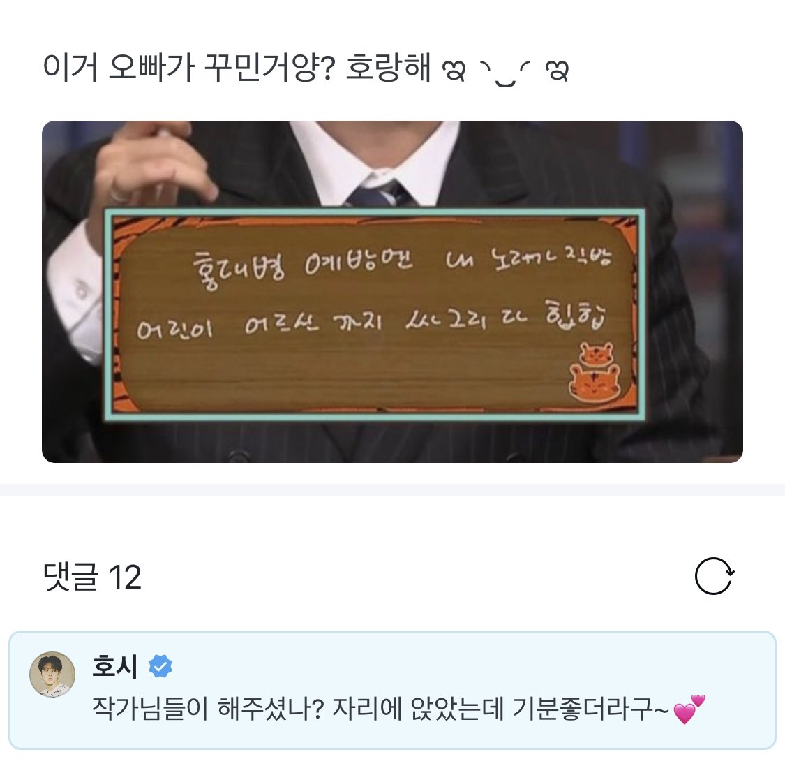785x766 pixels.
Task: Open the attached photo of the wooden sign
Action: coord(392,292)
